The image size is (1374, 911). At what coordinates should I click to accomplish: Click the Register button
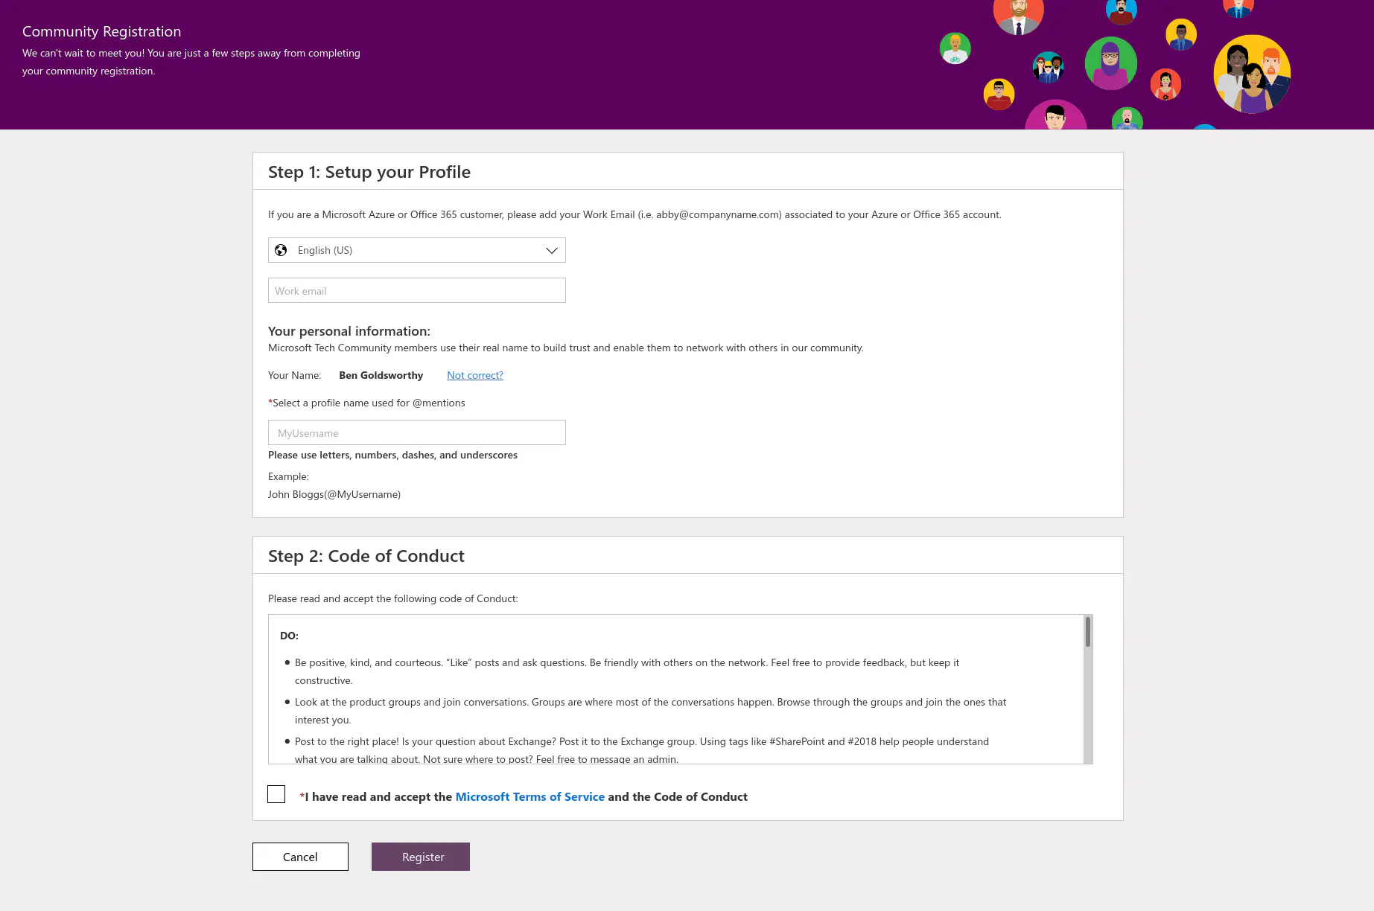click(420, 856)
